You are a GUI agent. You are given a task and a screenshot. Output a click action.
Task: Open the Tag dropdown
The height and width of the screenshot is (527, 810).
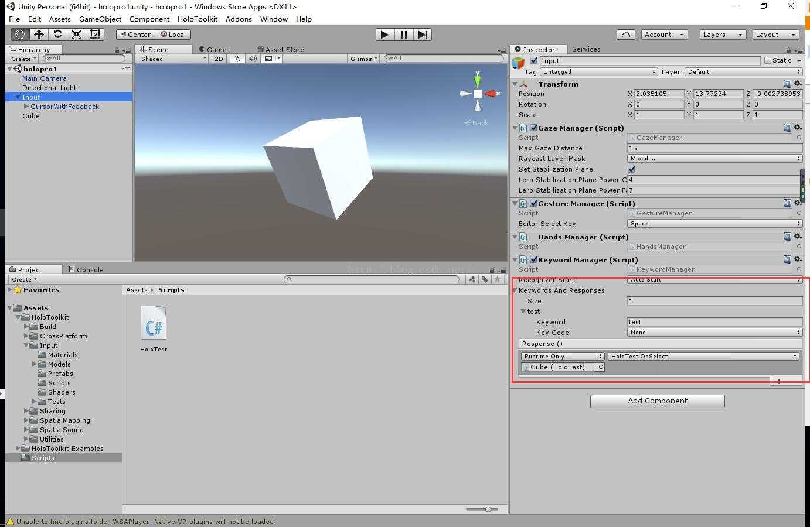[x=598, y=72]
